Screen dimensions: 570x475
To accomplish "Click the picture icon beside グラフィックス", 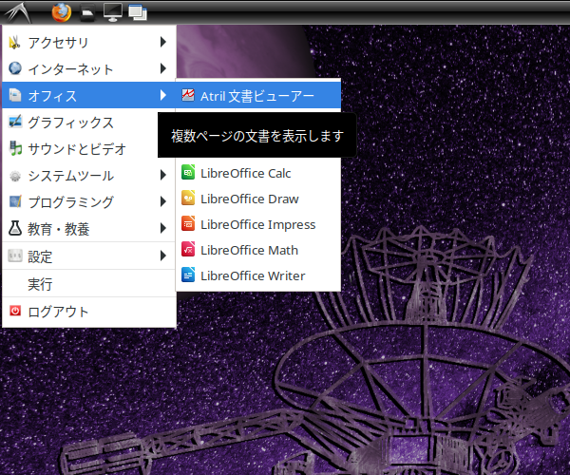I will [15, 122].
